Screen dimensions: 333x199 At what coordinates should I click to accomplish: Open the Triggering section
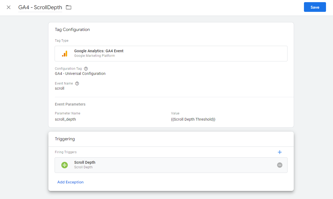point(65,139)
